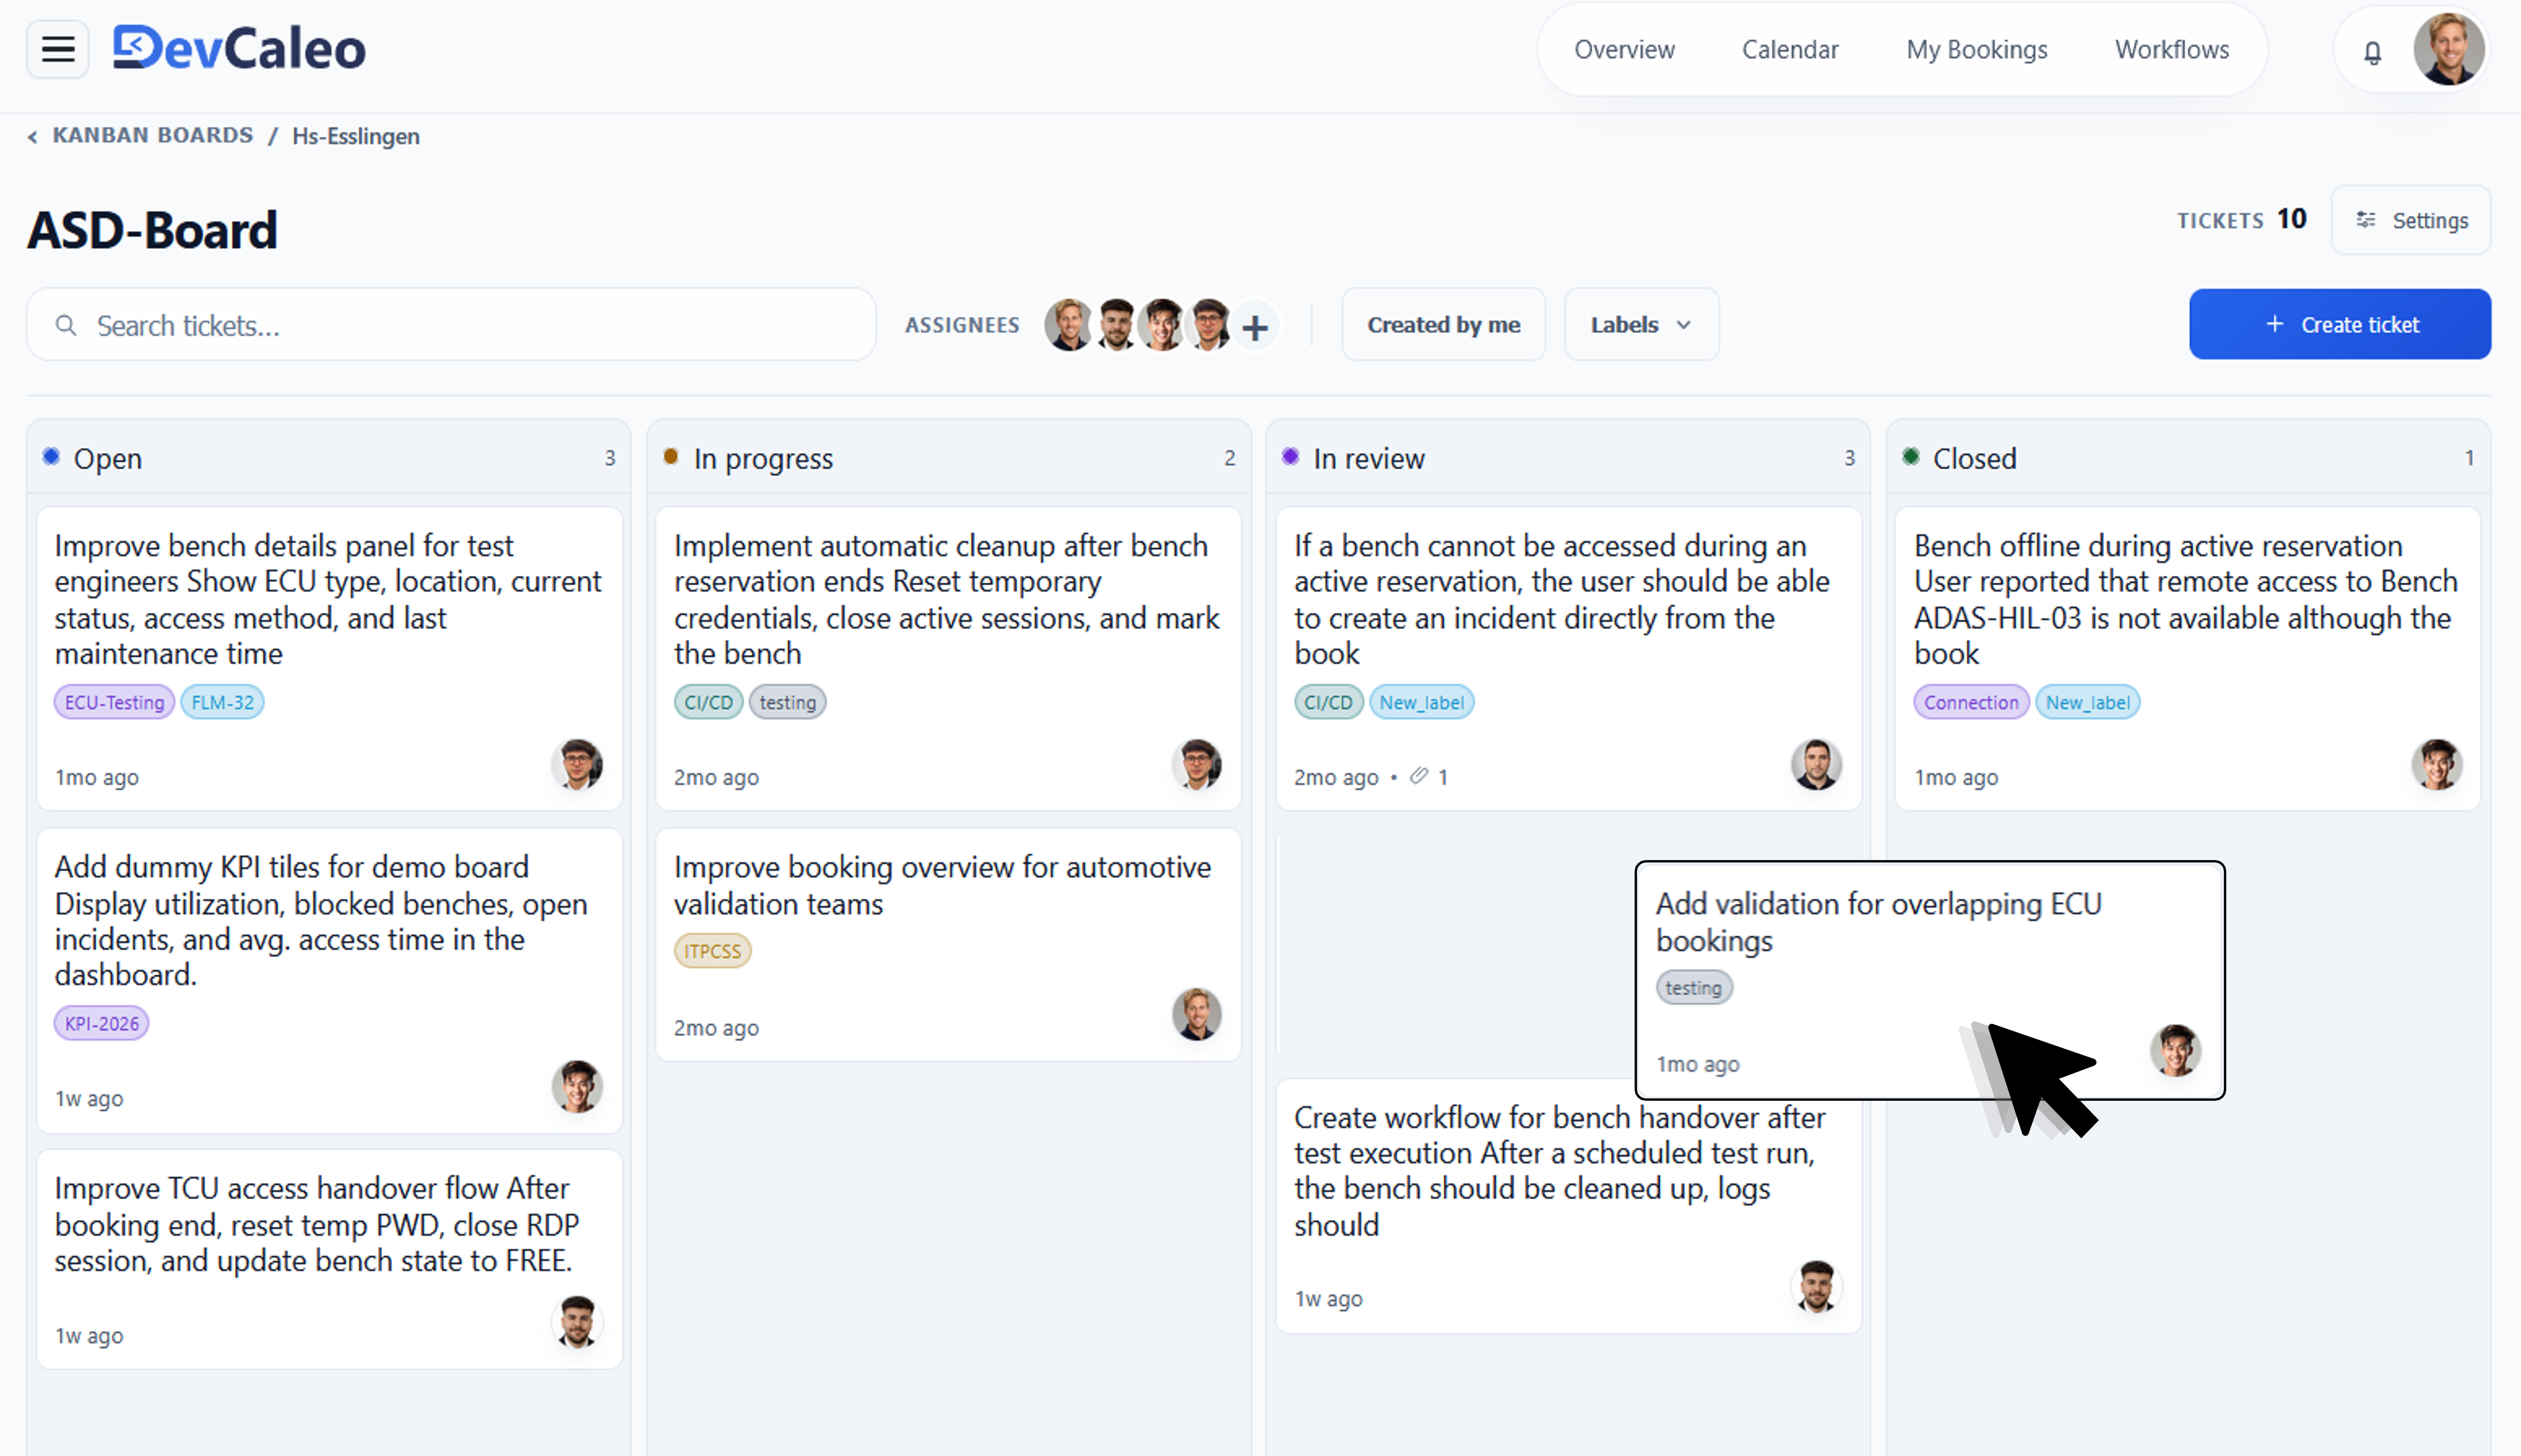
Task: Click assignee avatar on incident ticket
Action: [1817, 765]
